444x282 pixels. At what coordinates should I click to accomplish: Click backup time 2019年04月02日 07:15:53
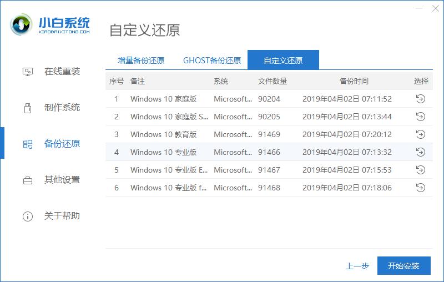pyautogui.click(x=347, y=170)
